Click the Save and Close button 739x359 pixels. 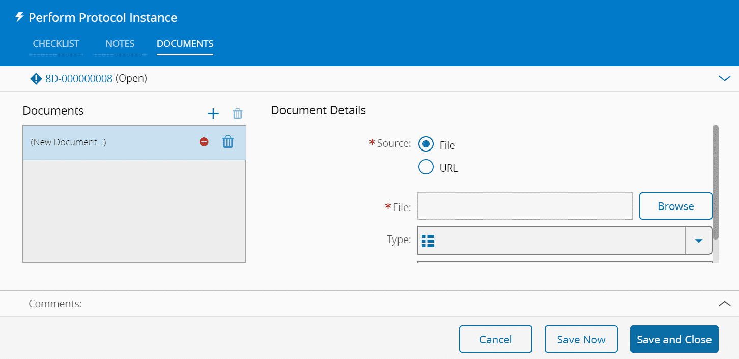click(x=674, y=340)
